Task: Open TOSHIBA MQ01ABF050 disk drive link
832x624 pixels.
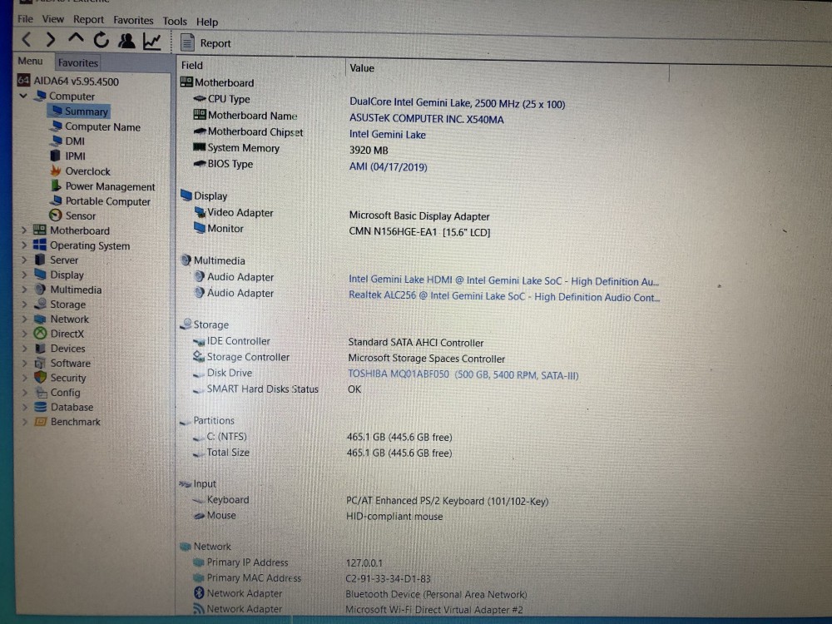Action: 463,374
